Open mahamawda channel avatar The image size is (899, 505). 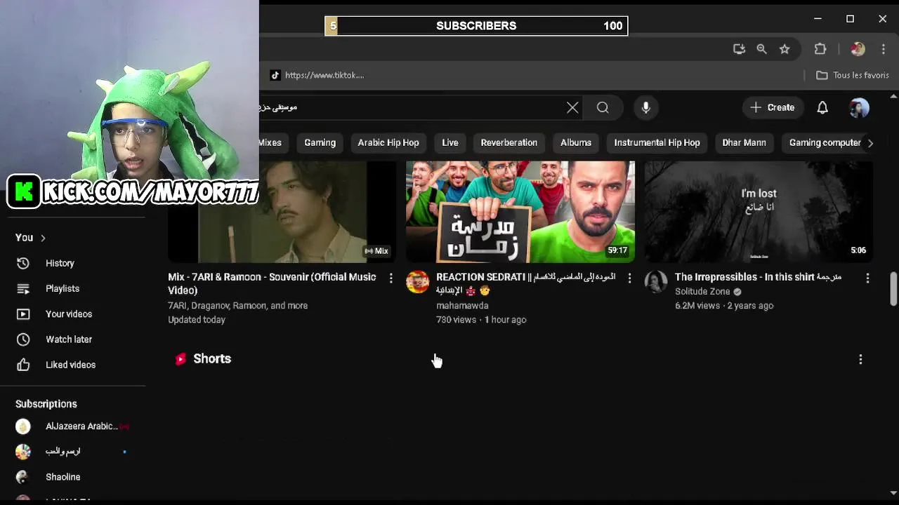(417, 282)
